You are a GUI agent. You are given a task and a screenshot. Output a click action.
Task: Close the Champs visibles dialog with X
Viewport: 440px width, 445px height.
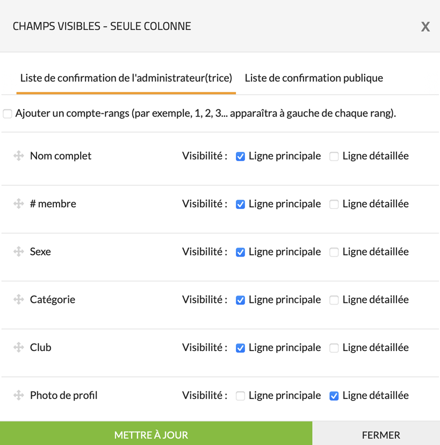click(x=425, y=27)
